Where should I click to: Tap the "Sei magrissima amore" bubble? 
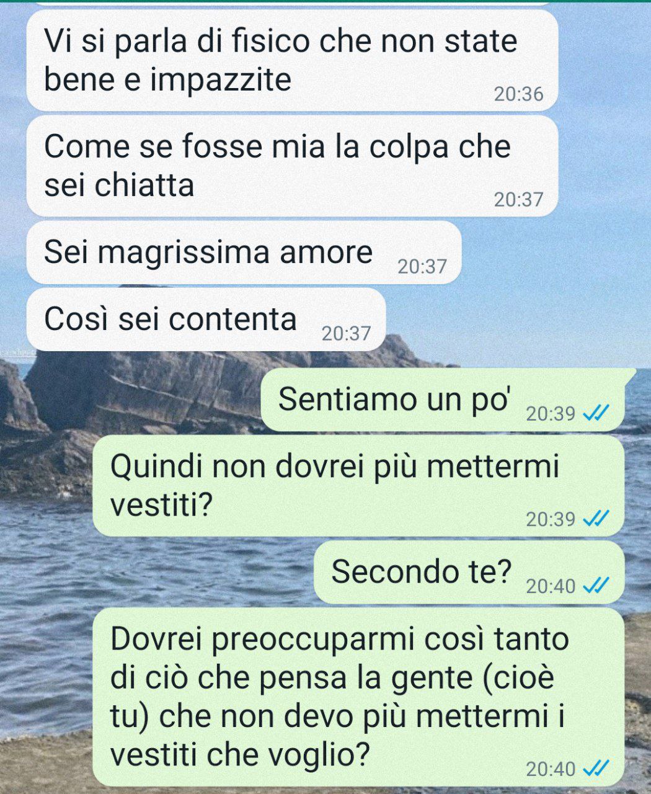click(244, 252)
